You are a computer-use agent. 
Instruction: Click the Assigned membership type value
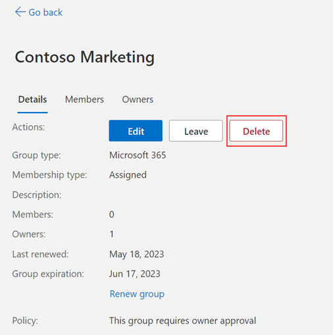128,175
